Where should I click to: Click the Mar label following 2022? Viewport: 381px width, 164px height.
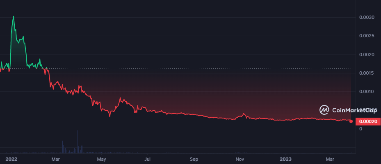(x=56, y=158)
